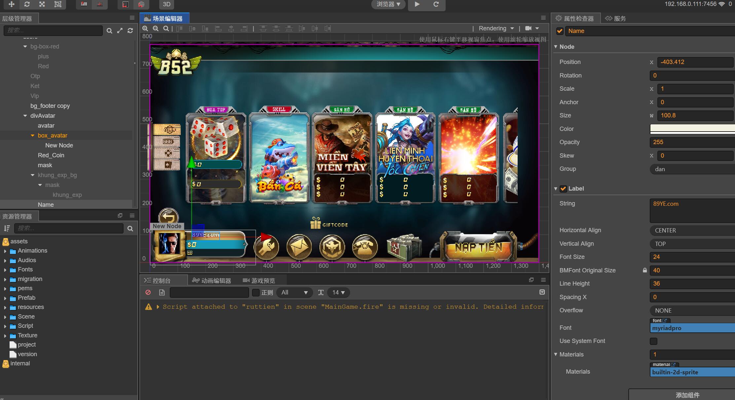Select the move transform tool
735x400 pixels.
coord(11,4)
